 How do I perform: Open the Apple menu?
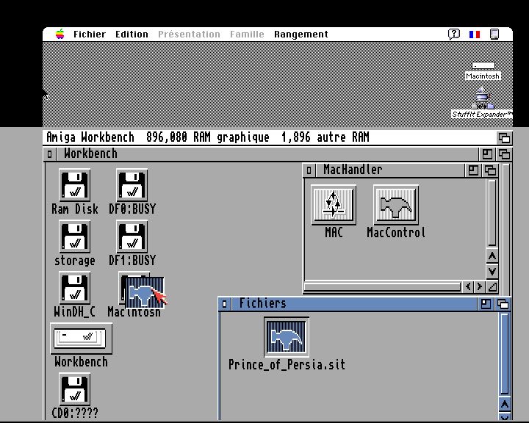pos(60,35)
